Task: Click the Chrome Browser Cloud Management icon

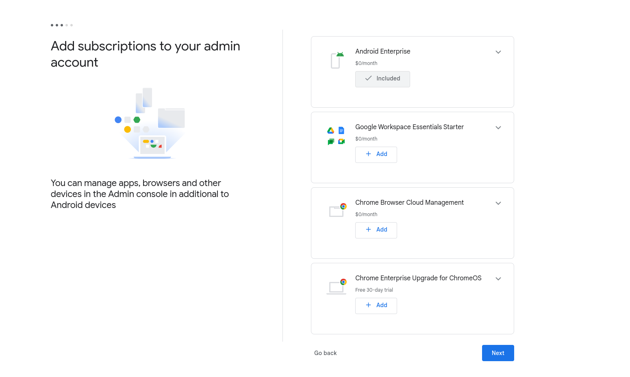Action: pos(337,210)
